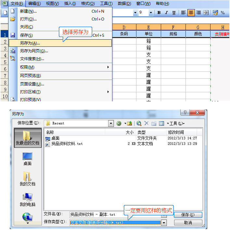Toggle Italic formatting in toolbar
The width and height of the screenshot is (230, 230).
(166, 13)
